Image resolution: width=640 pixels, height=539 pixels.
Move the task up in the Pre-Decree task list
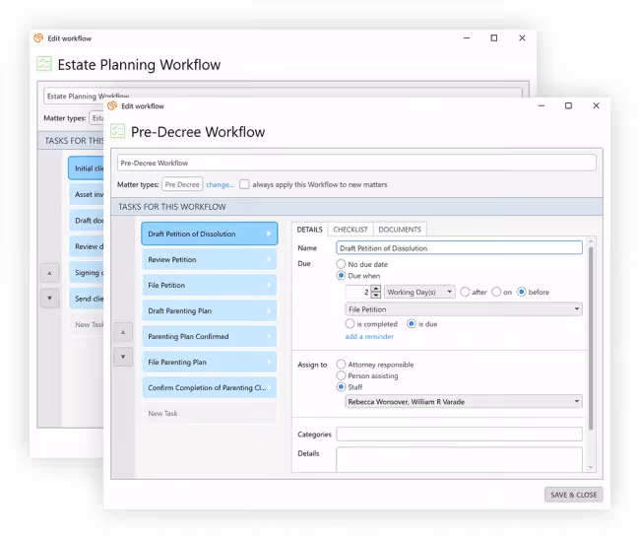coord(123,332)
